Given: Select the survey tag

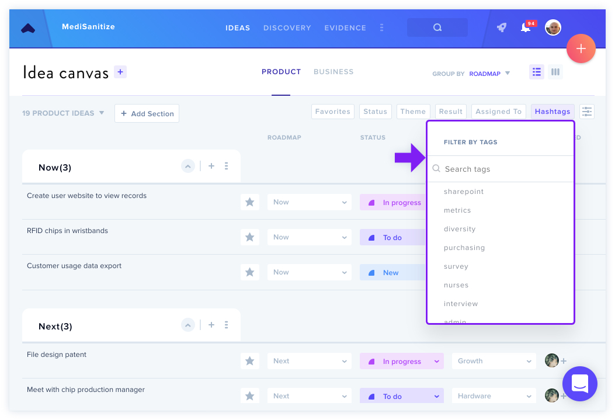Looking at the screenshot, I should (x=456, y=267).
